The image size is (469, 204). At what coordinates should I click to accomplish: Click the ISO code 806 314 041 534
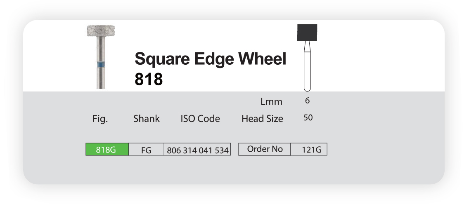pos(198,150)
